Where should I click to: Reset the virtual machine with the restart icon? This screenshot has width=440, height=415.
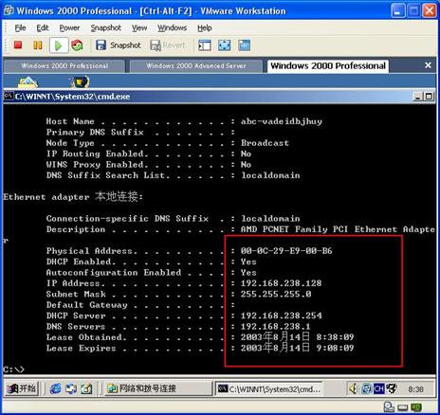(77, 45)
